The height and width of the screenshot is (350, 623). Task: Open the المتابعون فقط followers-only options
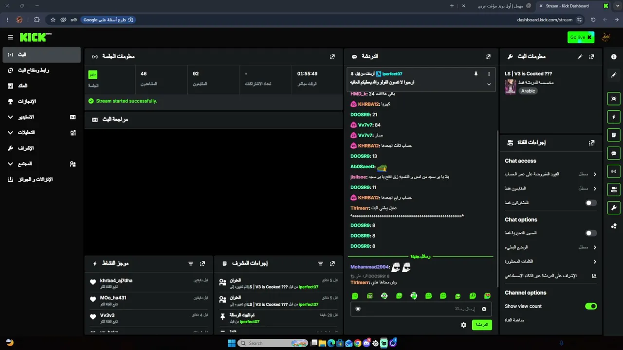pos(551,188)
